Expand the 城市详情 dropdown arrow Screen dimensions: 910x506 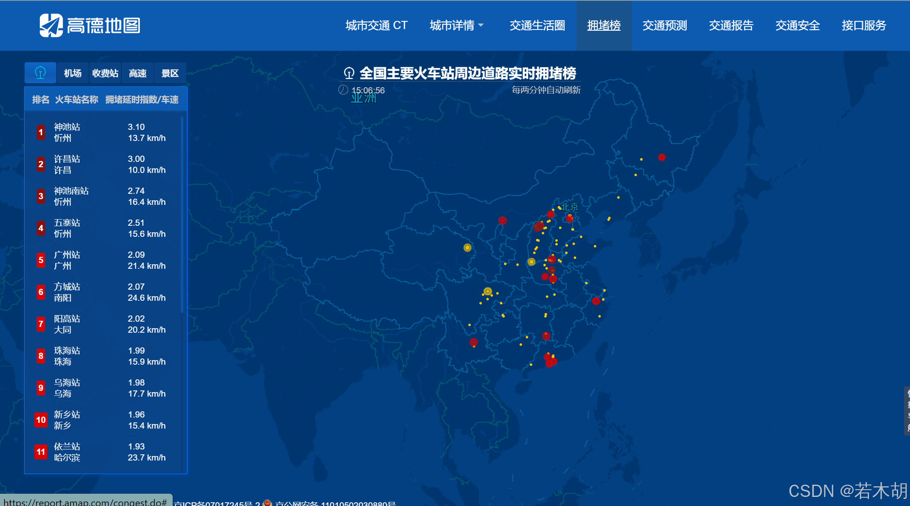[481, 25]
